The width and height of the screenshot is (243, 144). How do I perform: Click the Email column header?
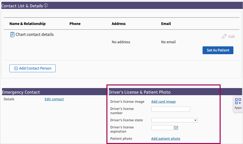pyautogui.click(x=166, y=24)
